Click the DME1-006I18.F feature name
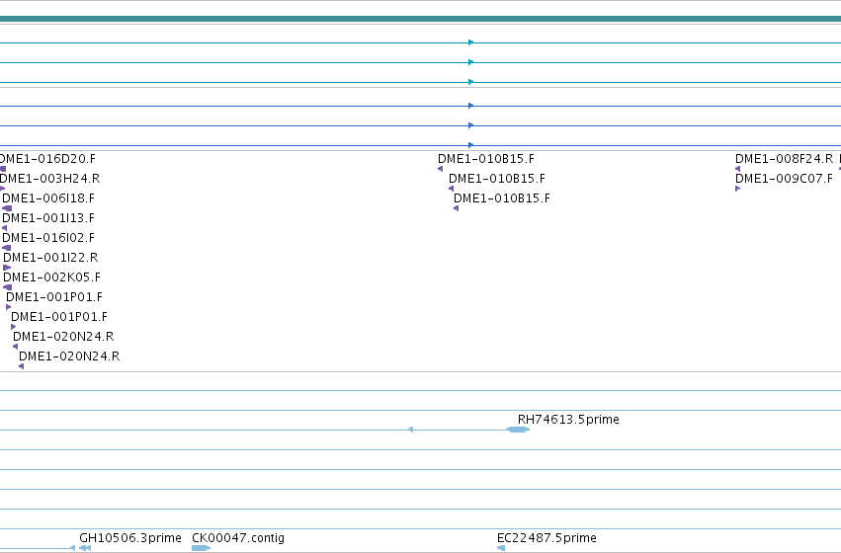The width and height of the screenshot is (841, 553). coord(48,198)
